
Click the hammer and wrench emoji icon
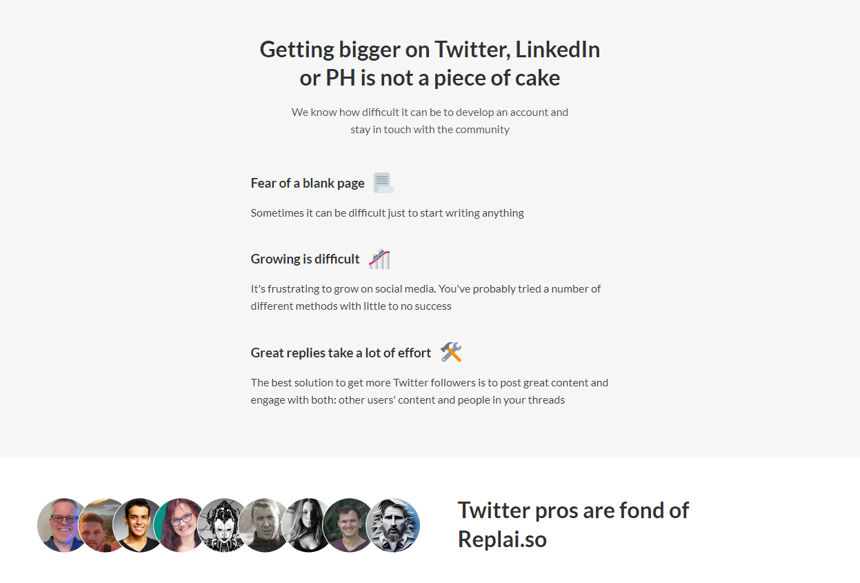tap(451, 353)
